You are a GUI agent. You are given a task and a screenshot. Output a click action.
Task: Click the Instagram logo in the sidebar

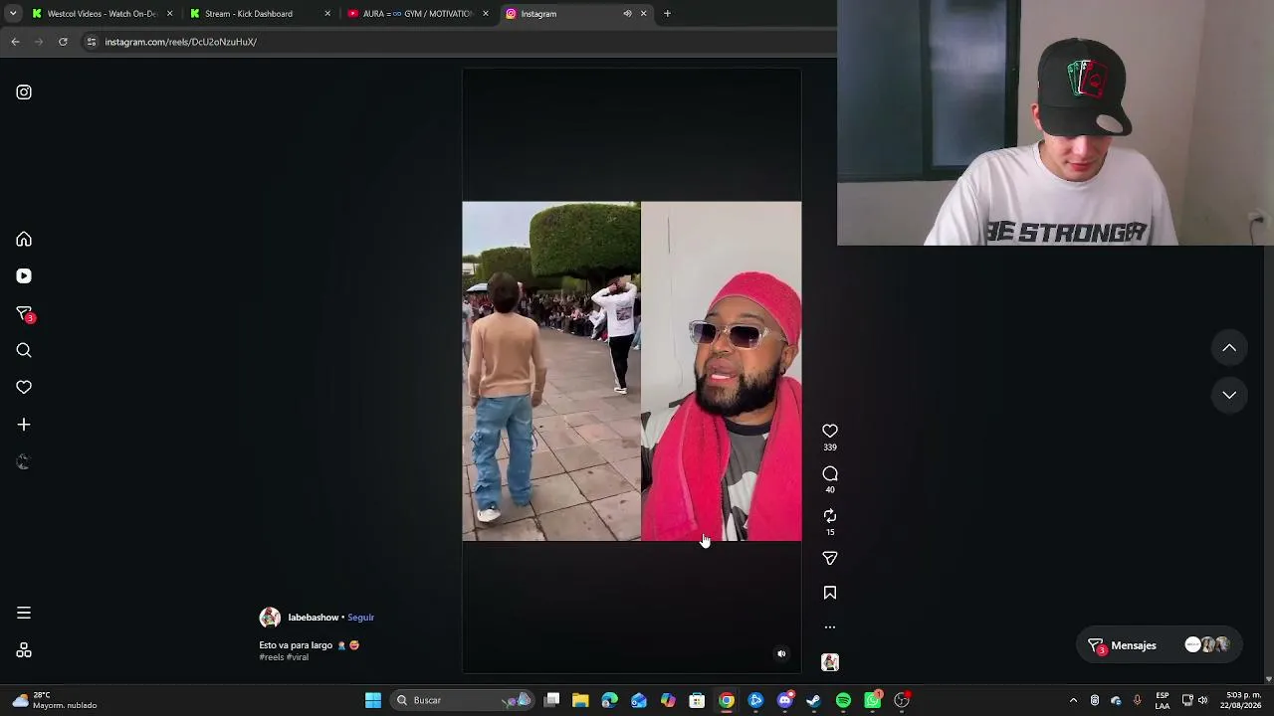[24, 92]
